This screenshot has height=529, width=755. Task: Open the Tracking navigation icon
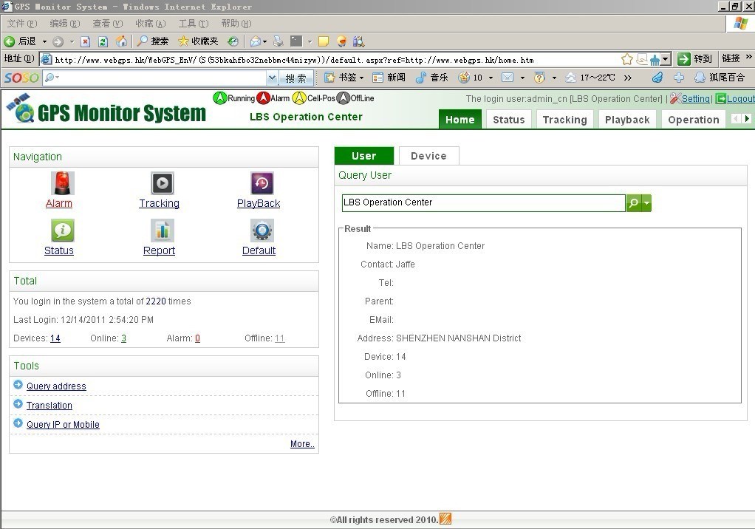click(x=162, y=183)
